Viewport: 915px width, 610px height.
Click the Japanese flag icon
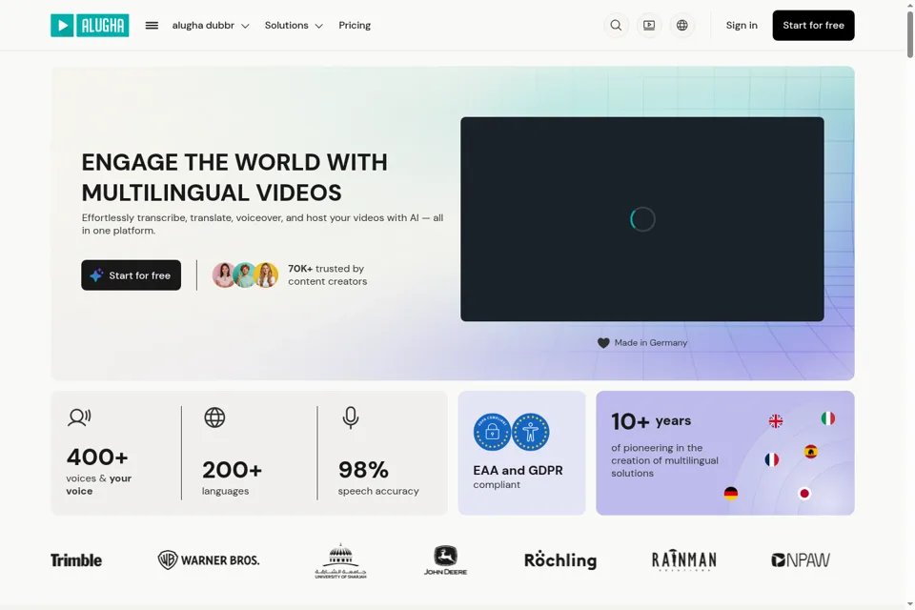[x=804, y=494]
